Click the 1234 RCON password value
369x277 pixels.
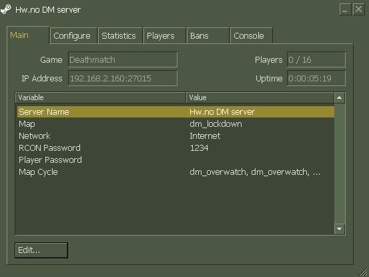(199, 148)
